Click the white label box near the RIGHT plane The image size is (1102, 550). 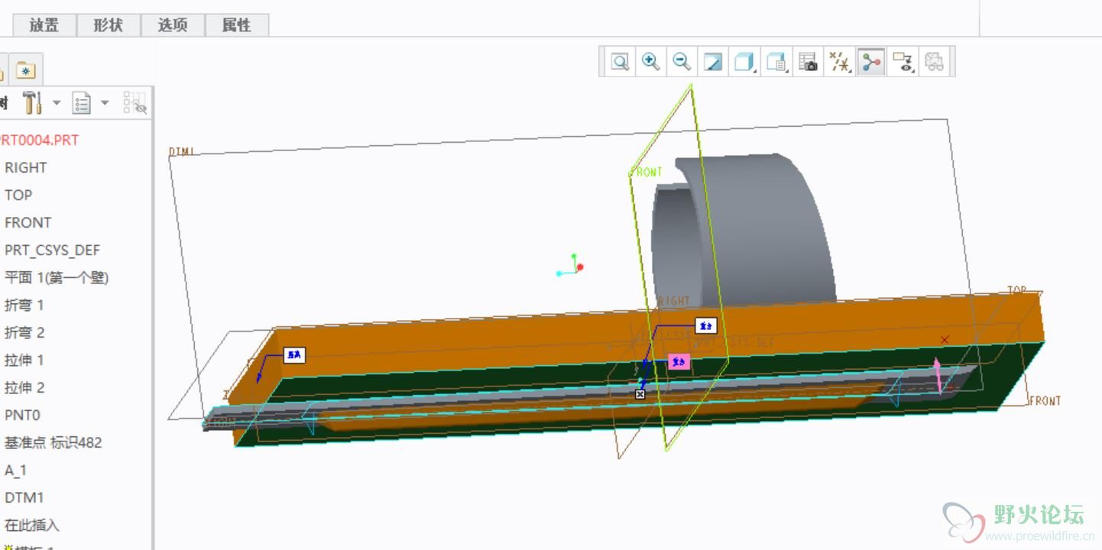[x=706, y=326]
